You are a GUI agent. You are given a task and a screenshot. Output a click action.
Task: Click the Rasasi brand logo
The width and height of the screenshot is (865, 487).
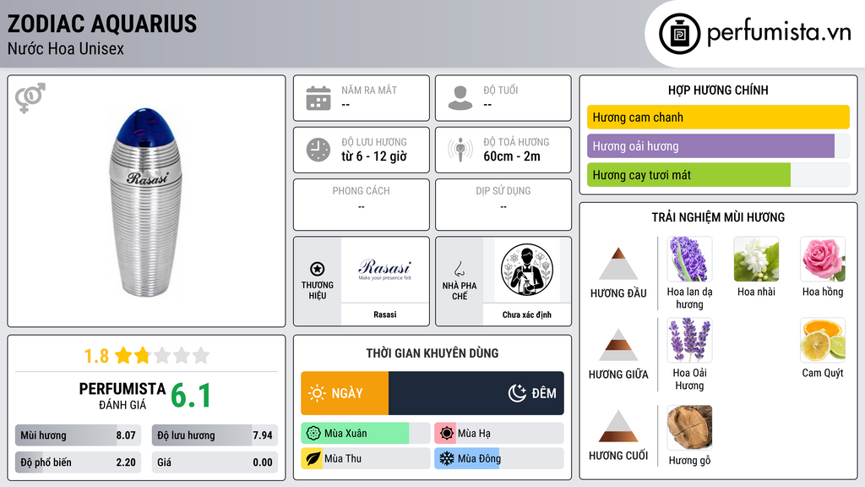385,270
